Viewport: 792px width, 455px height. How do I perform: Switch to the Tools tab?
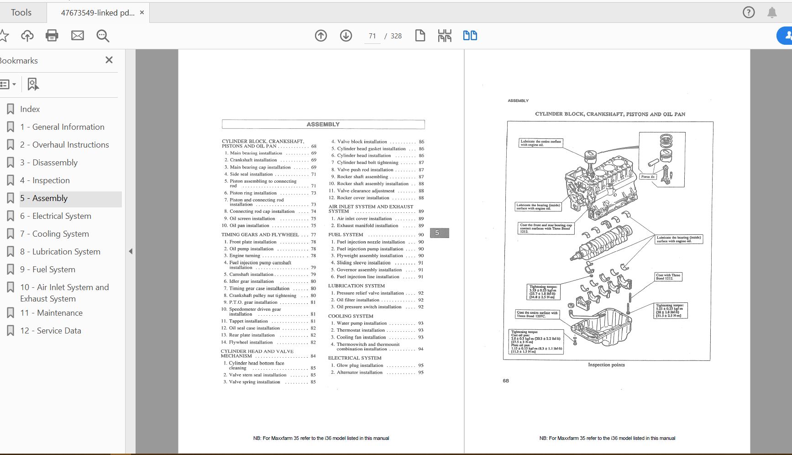tap(22, 12)
